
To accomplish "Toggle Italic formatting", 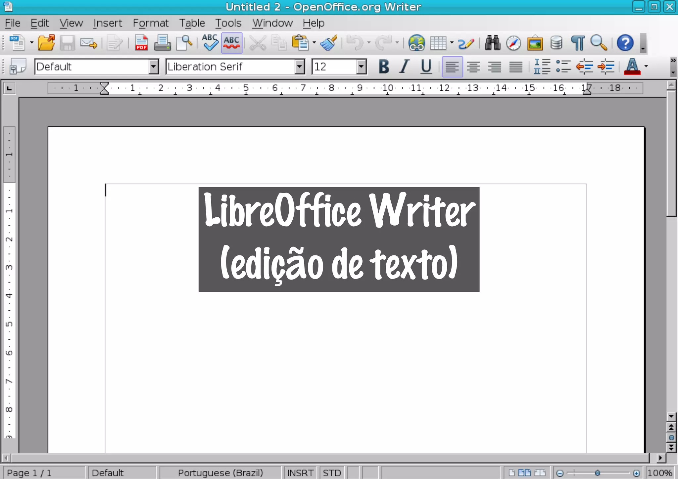I will pyautogui.click(x=404, y=66).
